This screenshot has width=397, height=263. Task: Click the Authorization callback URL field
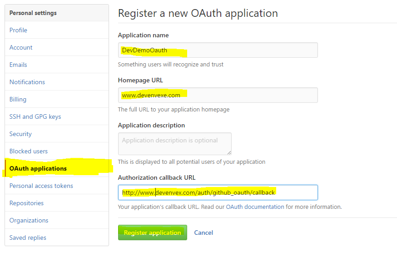218,192
